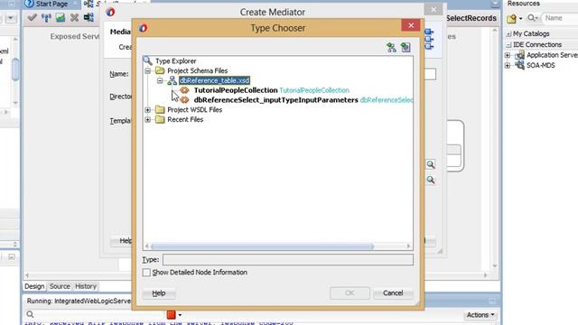Open the Actions dropdown in log panel
The image size is (578, 325).
pyautogui.click(x=480, y=315)
